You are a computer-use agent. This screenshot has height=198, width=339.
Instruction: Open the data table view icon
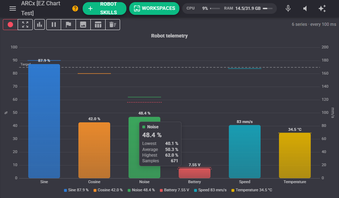tap(98, 24)
